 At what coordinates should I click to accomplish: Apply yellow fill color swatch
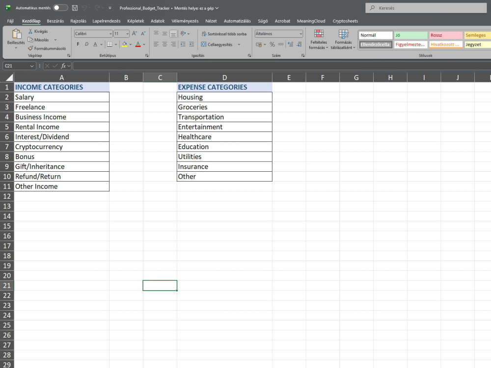tap(124, 45)
